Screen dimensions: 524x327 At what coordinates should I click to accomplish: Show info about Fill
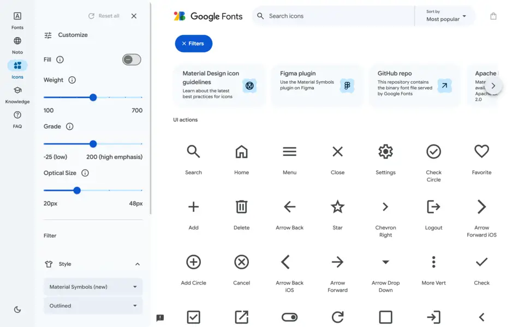(x=60, y=59)
